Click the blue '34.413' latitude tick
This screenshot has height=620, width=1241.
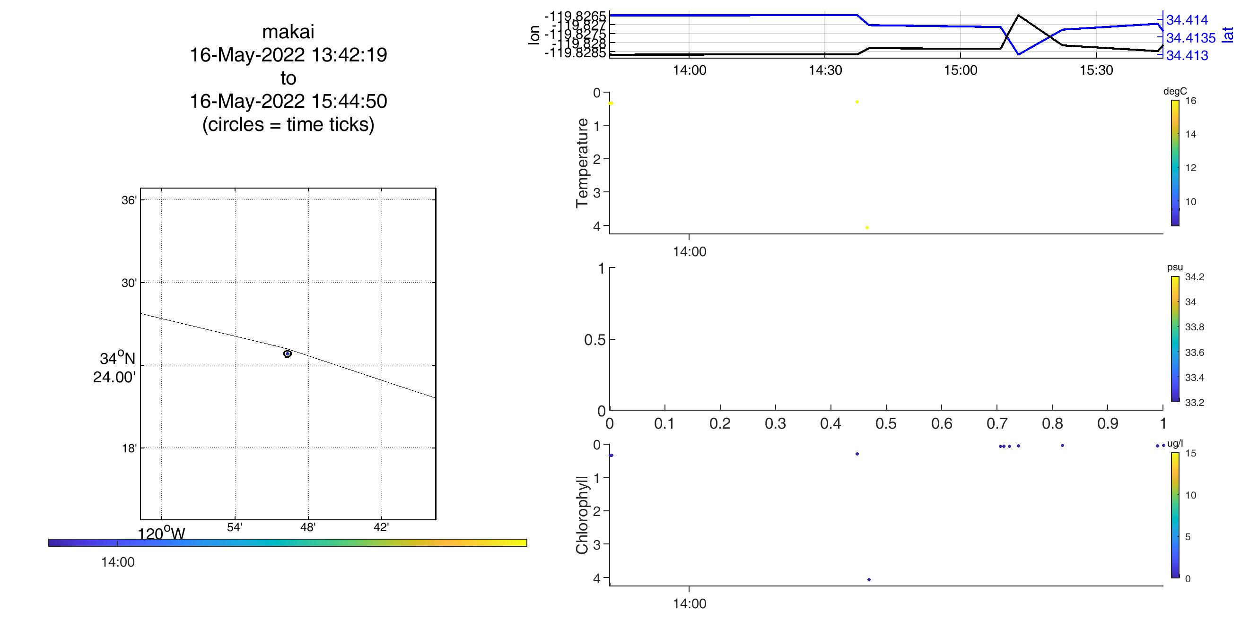(x=1187, y=55)
